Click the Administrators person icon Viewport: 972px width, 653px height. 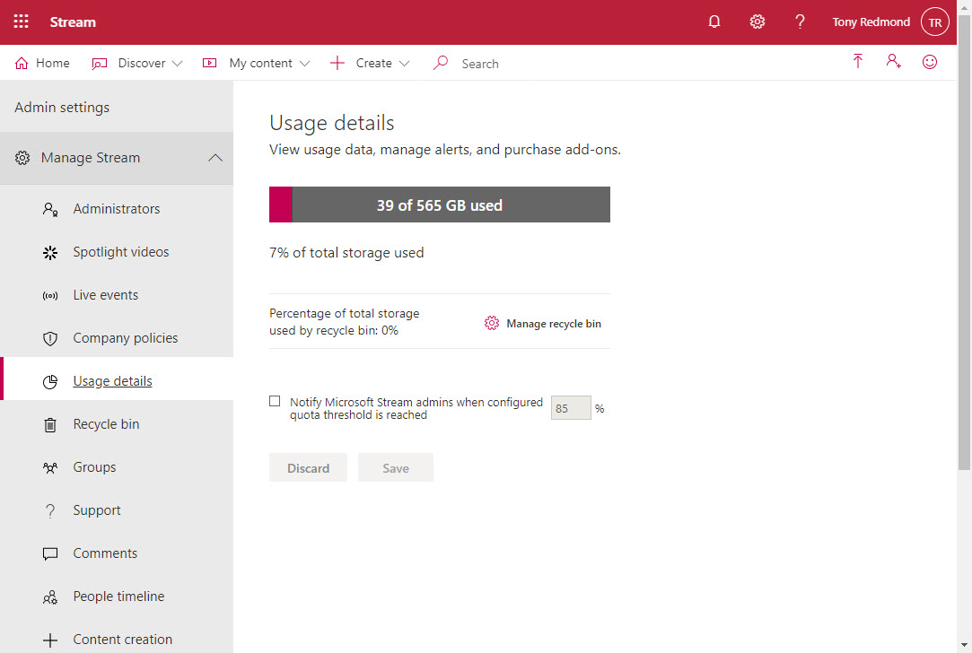[x=50, y=209]
